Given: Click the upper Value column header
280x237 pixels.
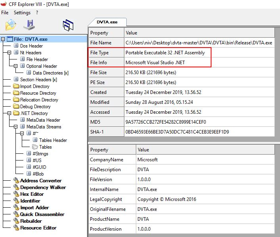Looking at the screenshot, I should (200, 33).
